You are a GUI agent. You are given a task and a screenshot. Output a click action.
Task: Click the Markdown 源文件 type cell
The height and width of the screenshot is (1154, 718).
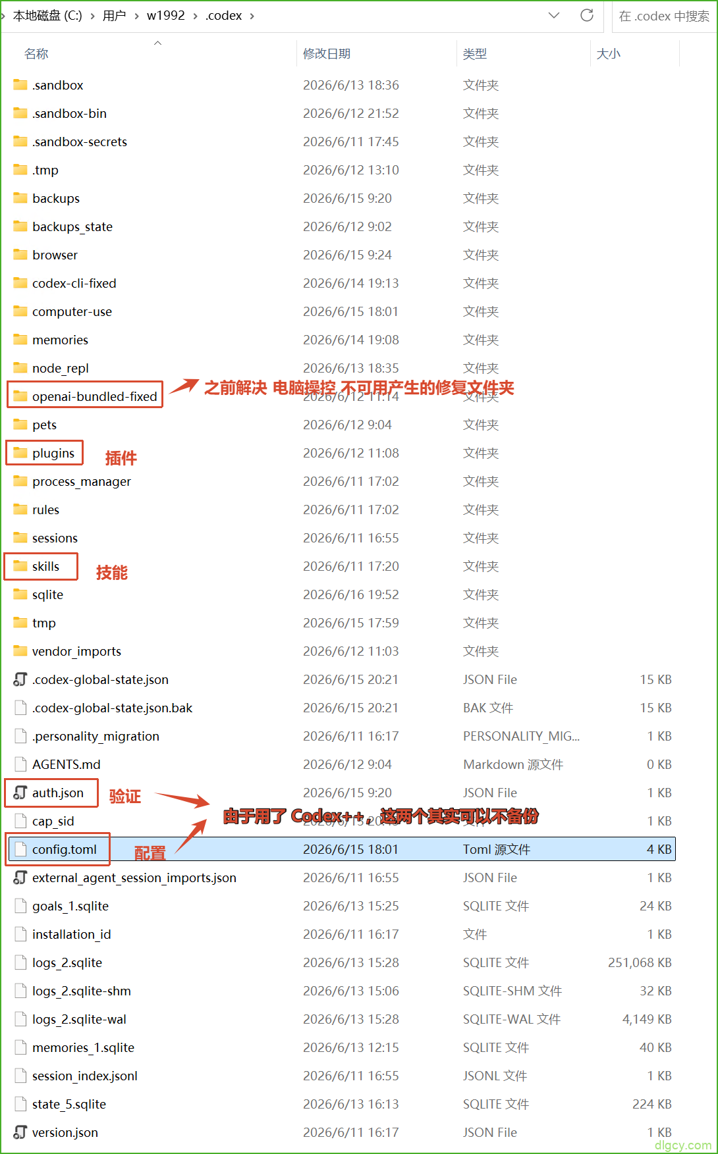513,764
